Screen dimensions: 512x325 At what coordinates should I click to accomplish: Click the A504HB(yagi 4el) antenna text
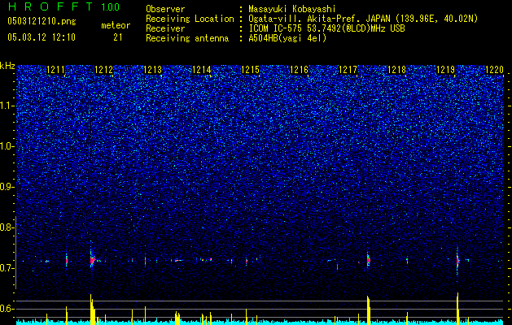coord(287,38)
